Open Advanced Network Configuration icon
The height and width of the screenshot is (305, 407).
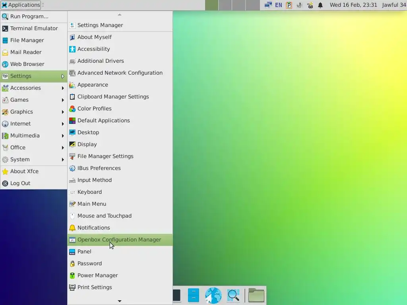click(x=72, y=73)
